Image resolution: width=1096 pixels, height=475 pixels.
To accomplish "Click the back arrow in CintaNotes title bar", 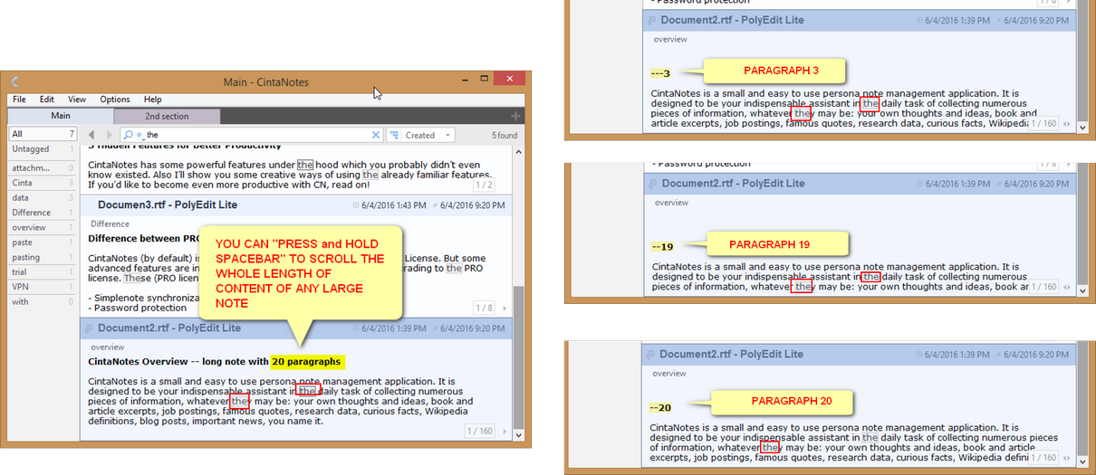I will (x=14, y=82).
